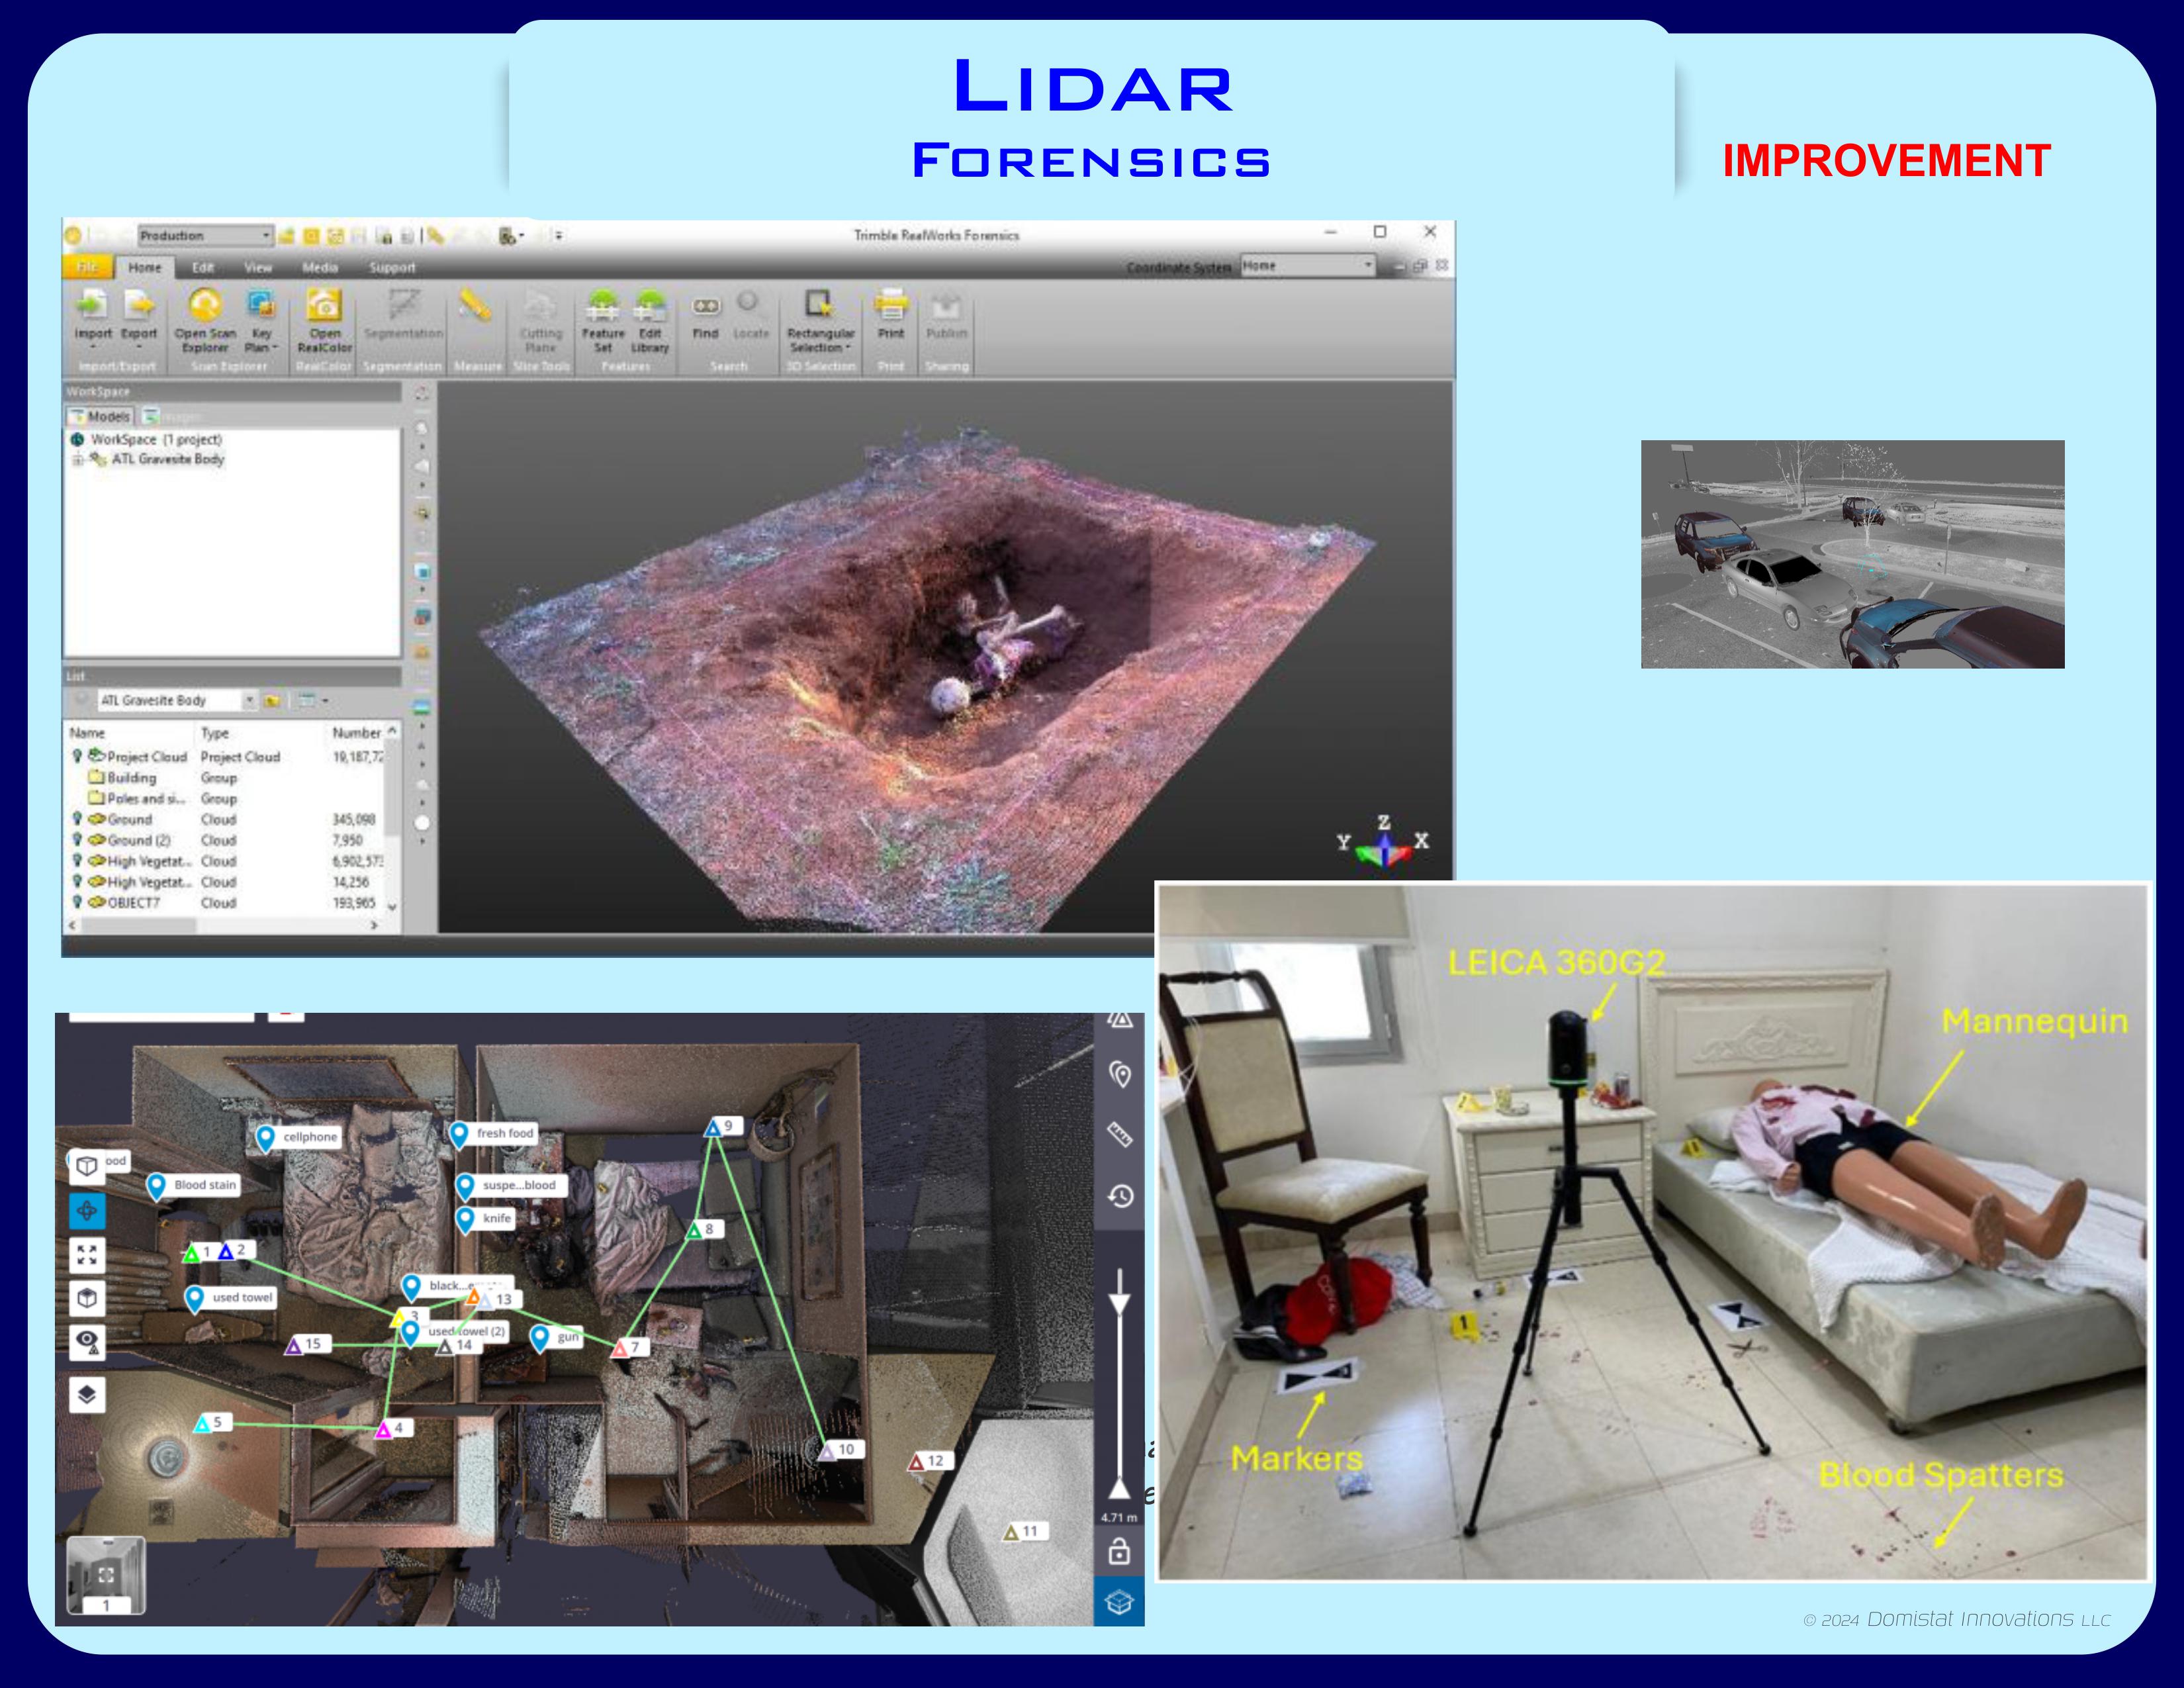The width and height of the screenshot is (2184, 1688).
Task: Click the Export icon
Action: click(x=139, y=305)
